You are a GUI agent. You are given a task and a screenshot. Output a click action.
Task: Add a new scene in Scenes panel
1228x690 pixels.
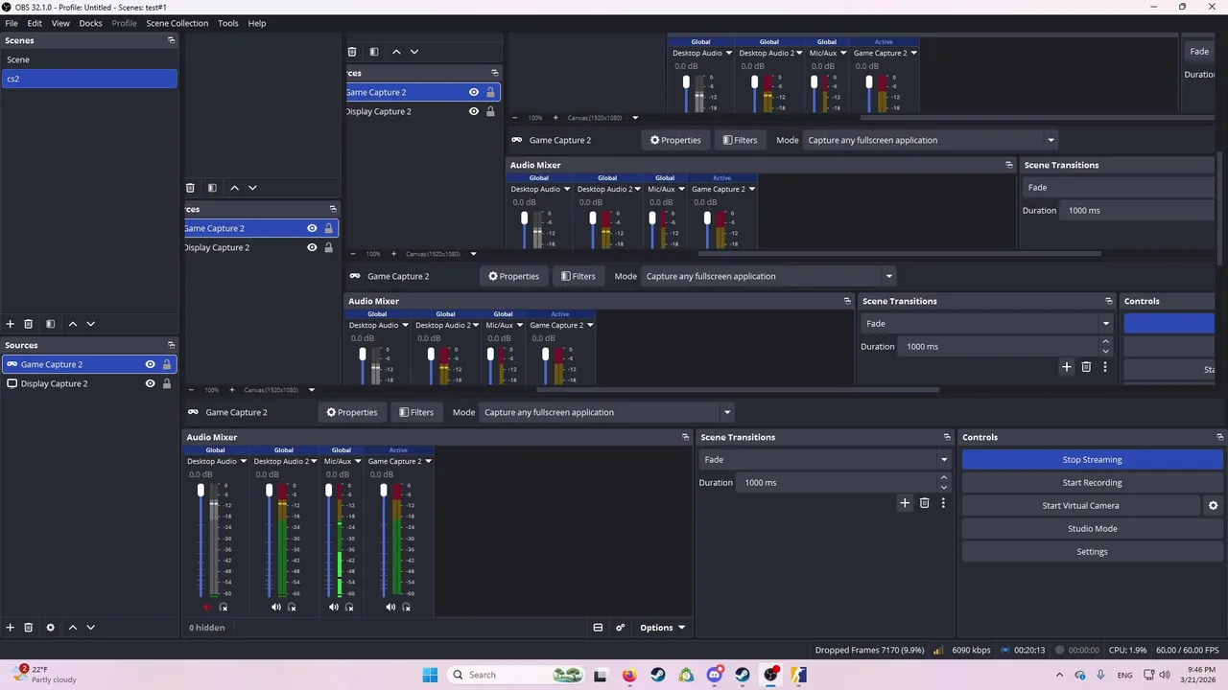(x=11, y=324)
